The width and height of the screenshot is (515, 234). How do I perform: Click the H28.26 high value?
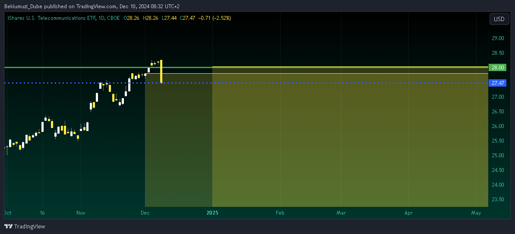pyautogui.click(x=151, y=19)
